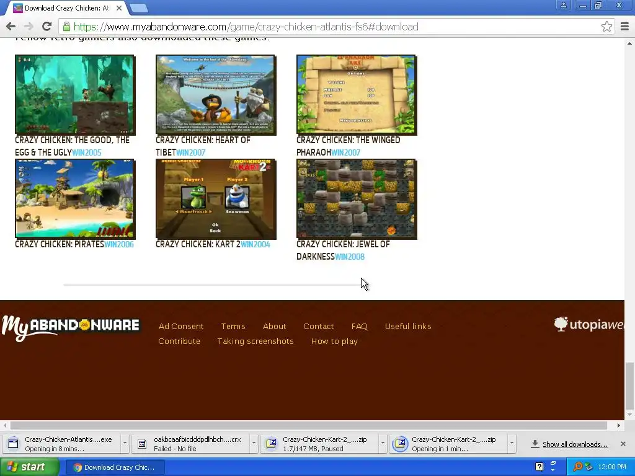Viewport: 635px width, 476px height.
Task: Click the Win 2008 link beside Darkness
Action: pyautogui.click(x=350, y=257)
